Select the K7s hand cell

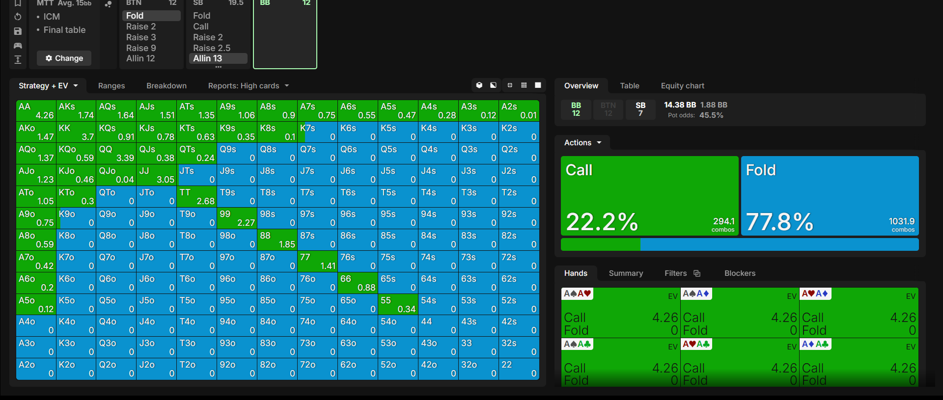(x=318, y=133)
